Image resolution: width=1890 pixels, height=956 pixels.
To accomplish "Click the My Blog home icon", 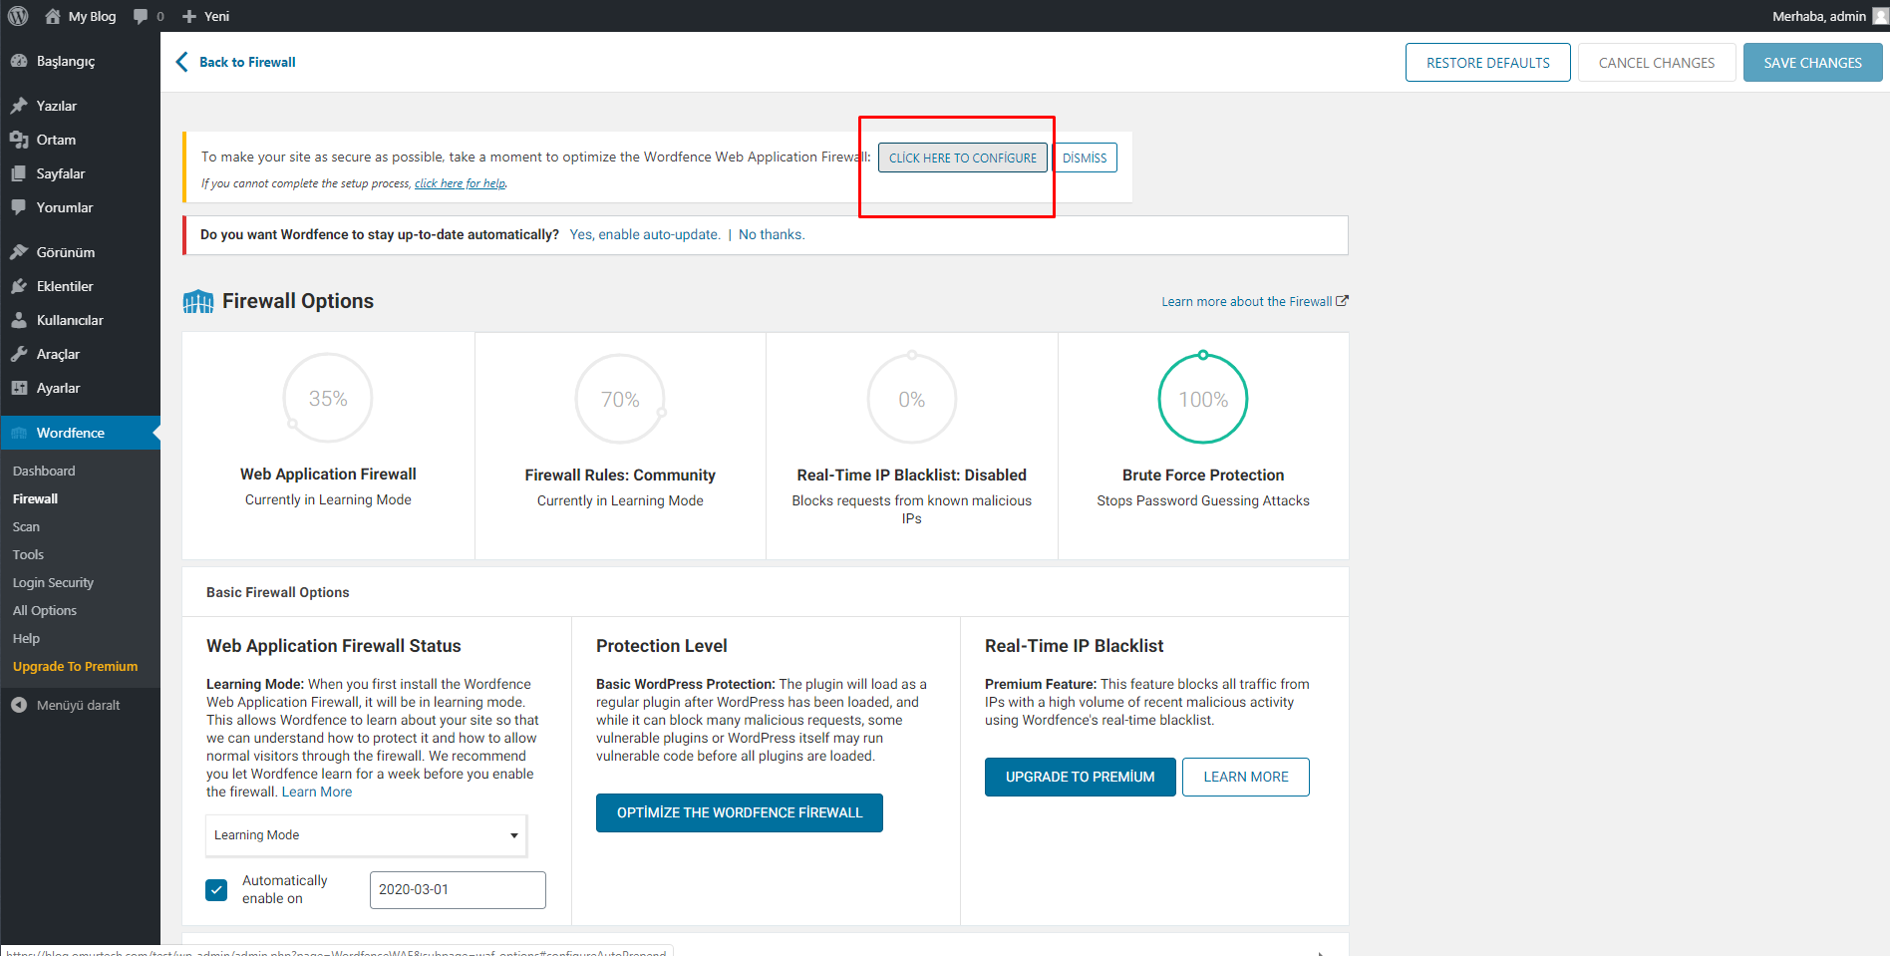I will [x=53, y=16].
